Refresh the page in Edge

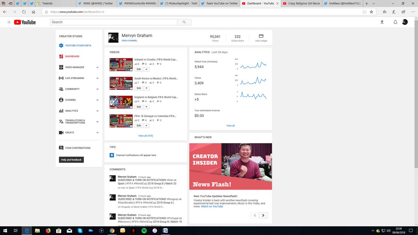click(x=24, y=11)
